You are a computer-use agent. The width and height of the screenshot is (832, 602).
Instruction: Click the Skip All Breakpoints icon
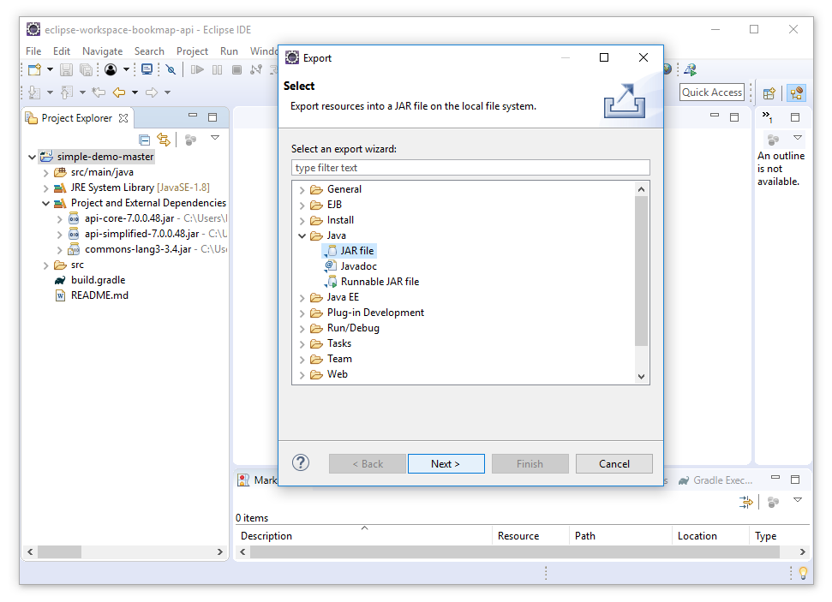point(171,69)
